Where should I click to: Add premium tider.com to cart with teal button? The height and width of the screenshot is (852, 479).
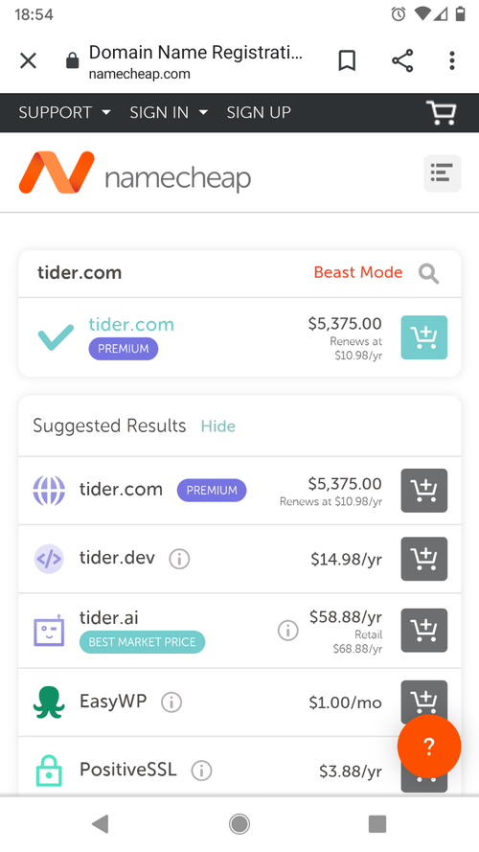pyautogui.click(x=424, y=337)
